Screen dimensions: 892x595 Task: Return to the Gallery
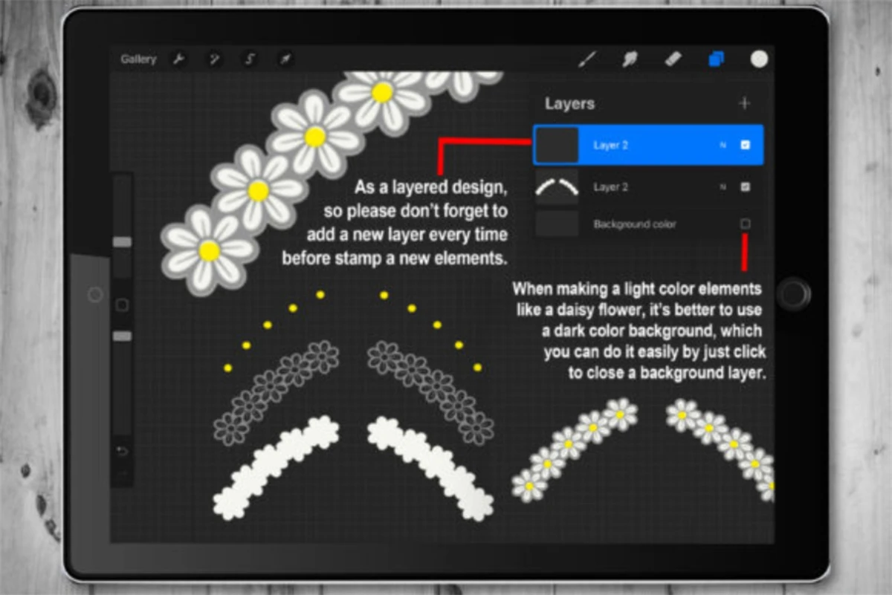(138, 59)
